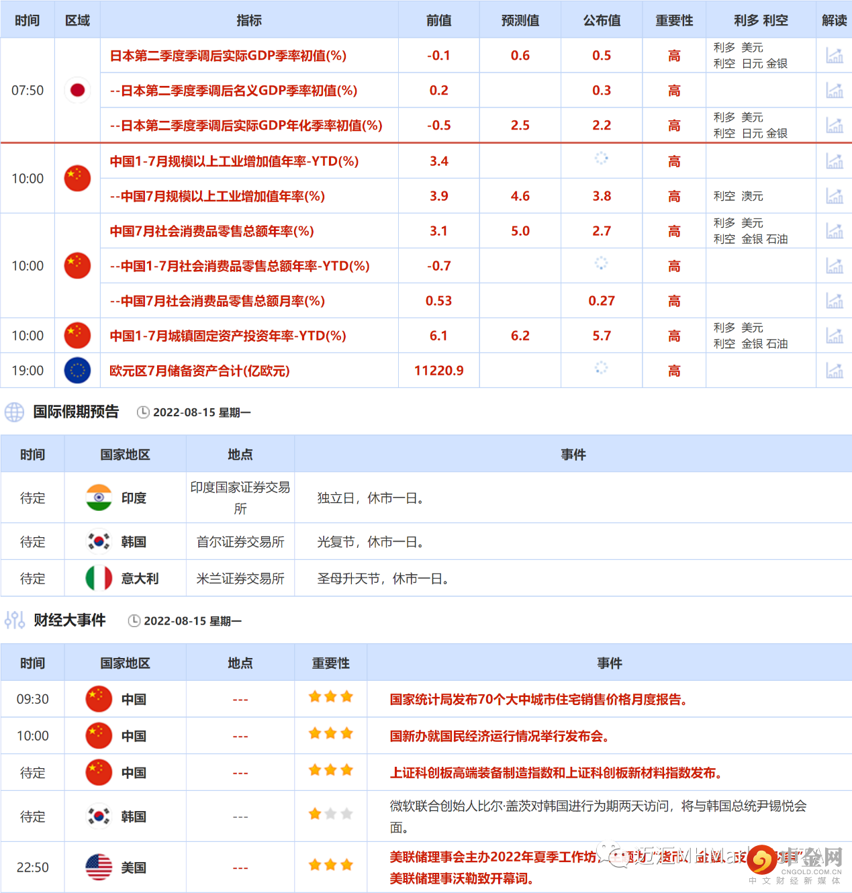Image resolution: width=852 pixels, height=893 pixels.
Task: Select the EU flag for Eurozone reserve assets row
Action: pos(77,370)
